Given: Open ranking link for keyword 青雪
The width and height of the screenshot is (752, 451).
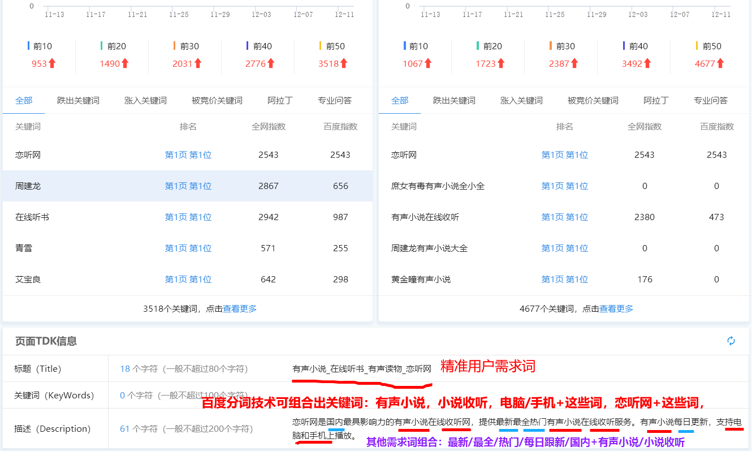Looking at the screenshot, I should coord(188,248).
